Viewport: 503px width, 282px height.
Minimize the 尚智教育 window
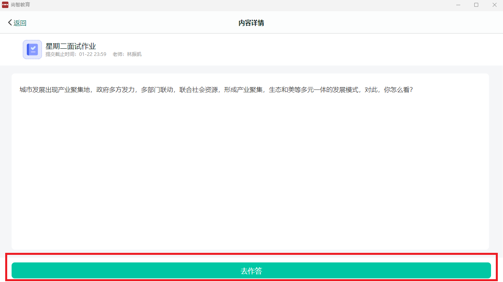458,5
